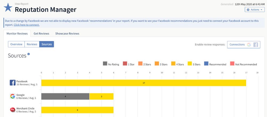
Task: Click the gear icon in Actions
Action: click(248, 10)
